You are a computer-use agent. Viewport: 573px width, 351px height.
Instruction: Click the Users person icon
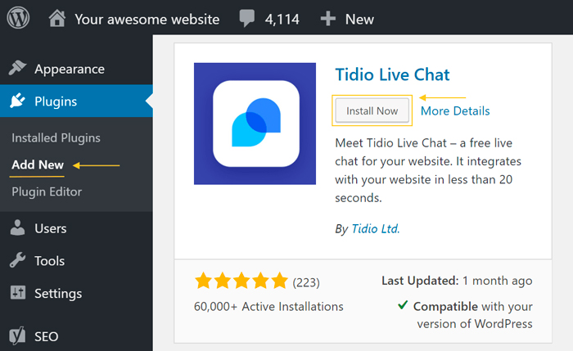[x=17, y=227]
